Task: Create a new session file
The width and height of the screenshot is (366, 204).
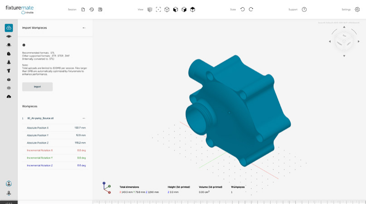Action: (x=83, y=10)
